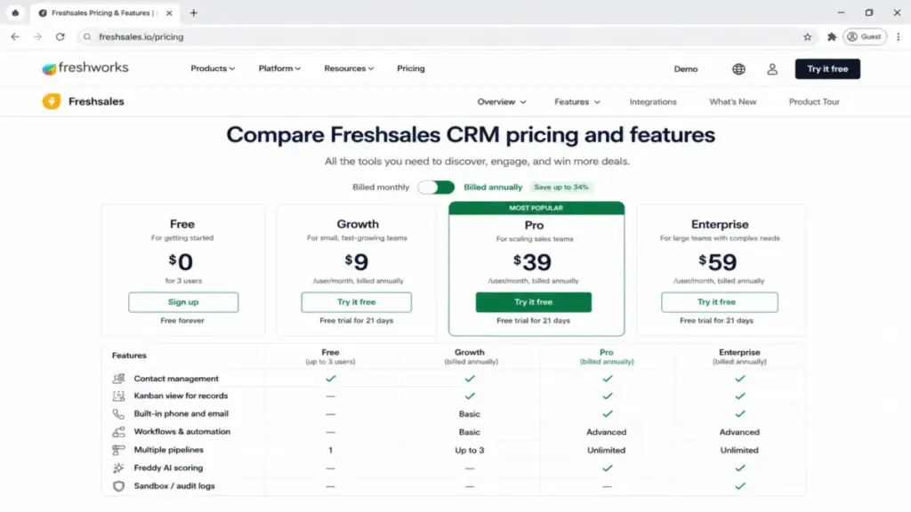Image resolution: width=911 pixels, height=512 pixels.
Task: Click the Built-in phone and email icon
Action: click(118, 414)
